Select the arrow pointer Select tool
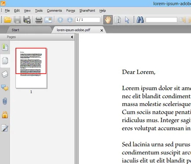The height and width of the screenshot is (164, 191). click(127, 20)
